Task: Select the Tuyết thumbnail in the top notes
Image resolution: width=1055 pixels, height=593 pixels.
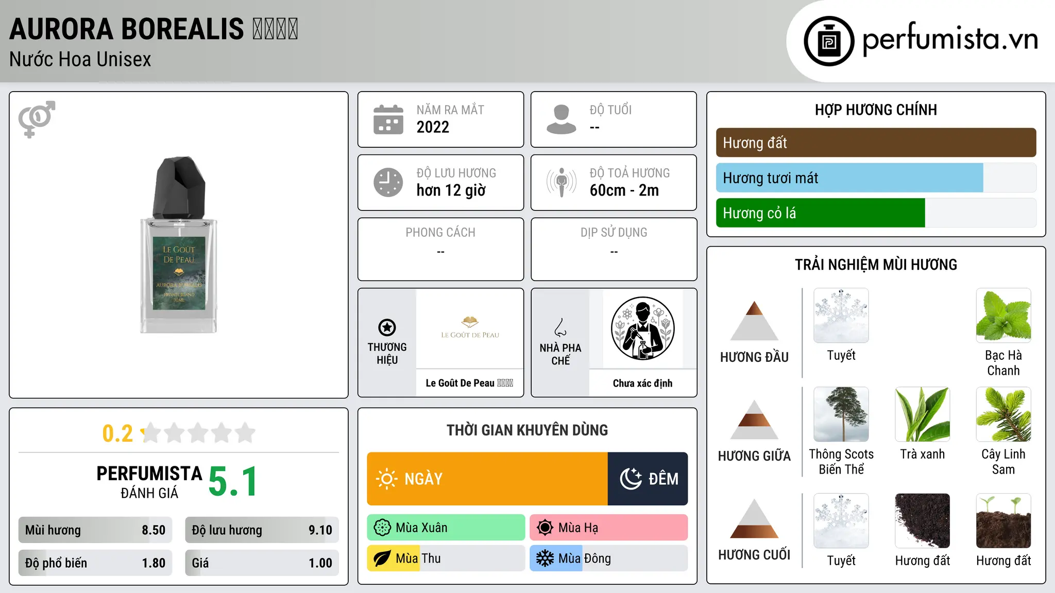Action: [x=841, y=316]
